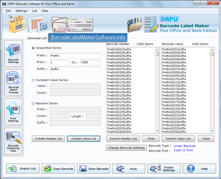Click the Copy Barcode icon

coord(48,169)
